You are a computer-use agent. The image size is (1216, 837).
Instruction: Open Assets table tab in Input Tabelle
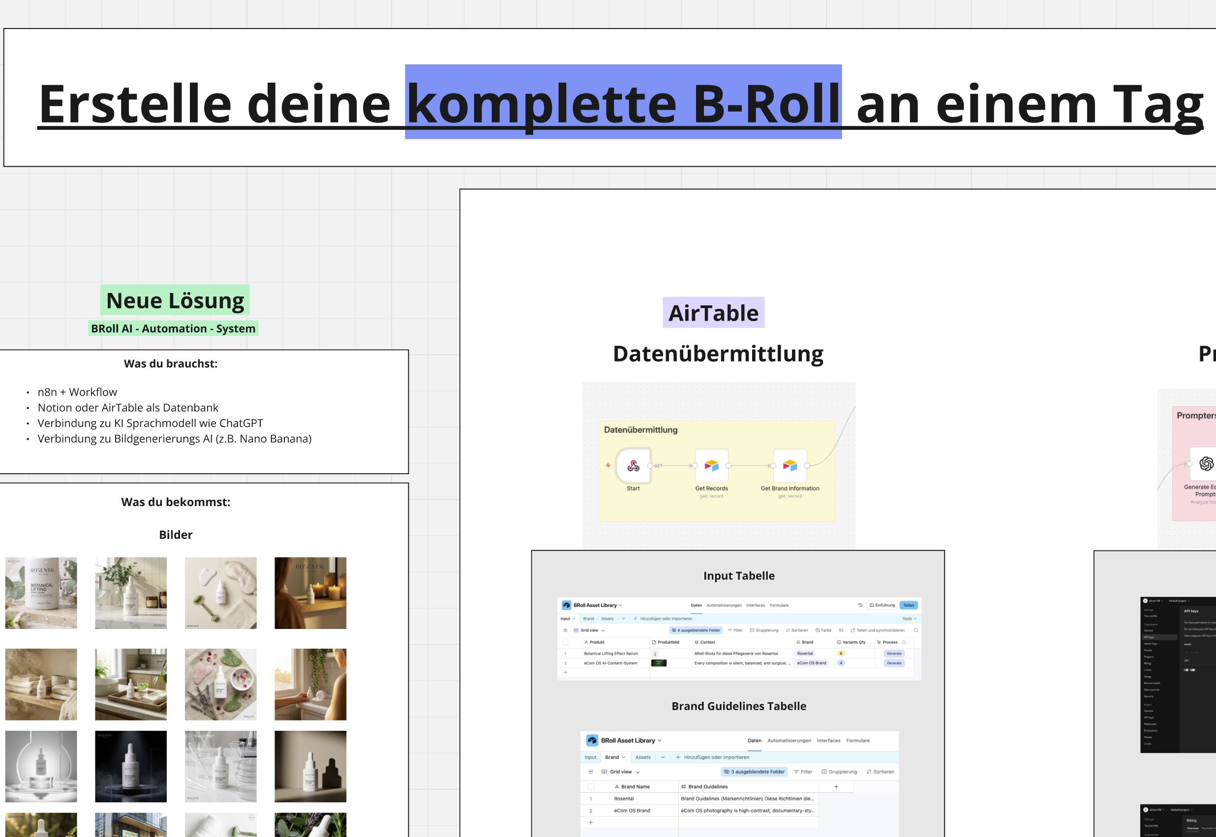tap(607, 619)
